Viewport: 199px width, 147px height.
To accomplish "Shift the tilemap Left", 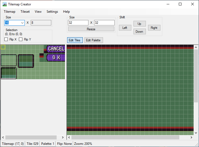I will tap(125, 28).
